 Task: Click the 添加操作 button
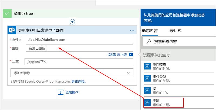[68, 92]
